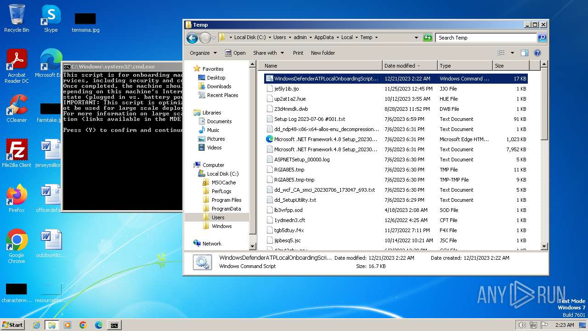
Task: Select the dd_SetupUtility.txt file
Action: [x=295, y=200]
